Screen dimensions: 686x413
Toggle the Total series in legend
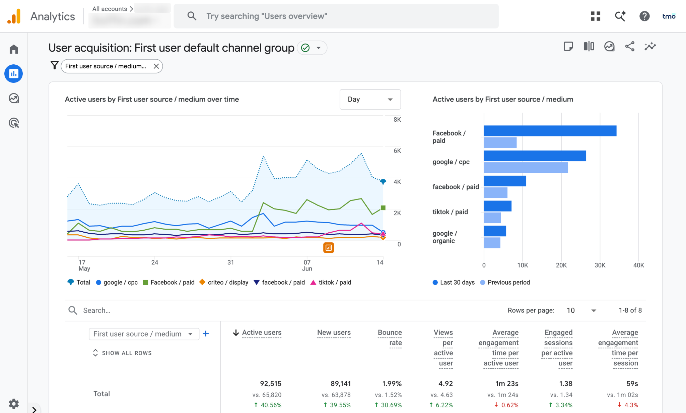click(79, 282)
